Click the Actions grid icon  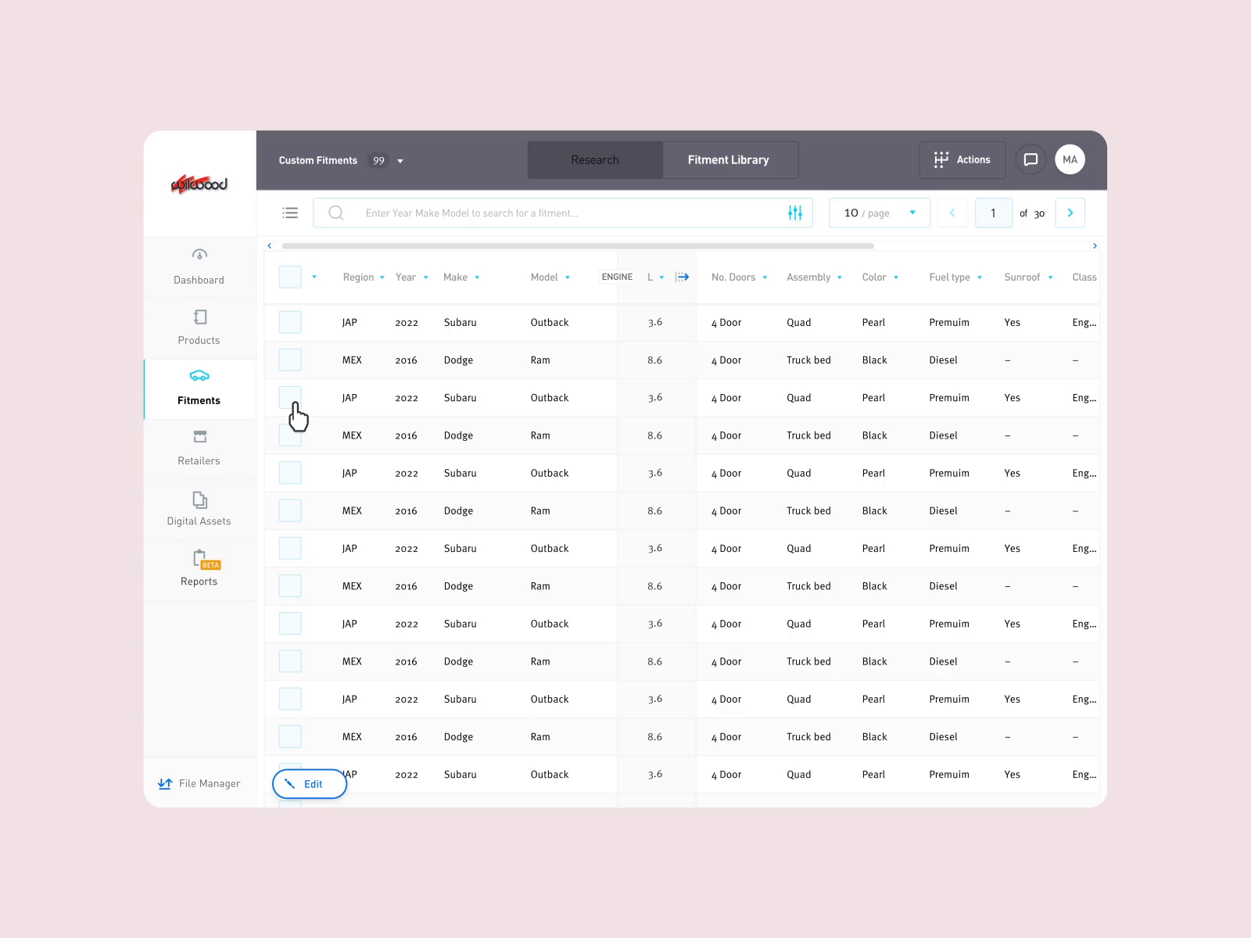click(941, 159)
